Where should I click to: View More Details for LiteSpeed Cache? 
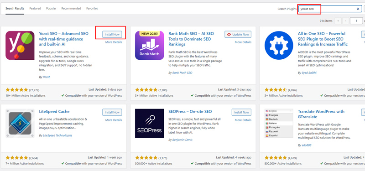coord(114,120)
